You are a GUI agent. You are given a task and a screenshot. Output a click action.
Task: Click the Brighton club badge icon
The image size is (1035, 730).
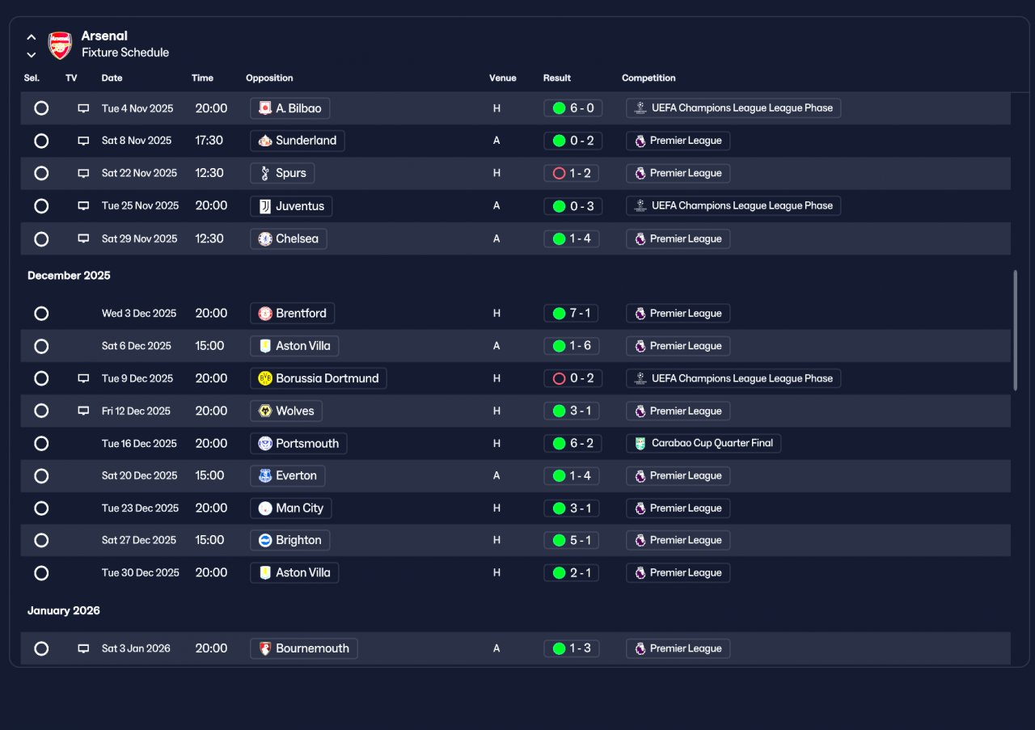pyautogui.click(x=264, y=540)
